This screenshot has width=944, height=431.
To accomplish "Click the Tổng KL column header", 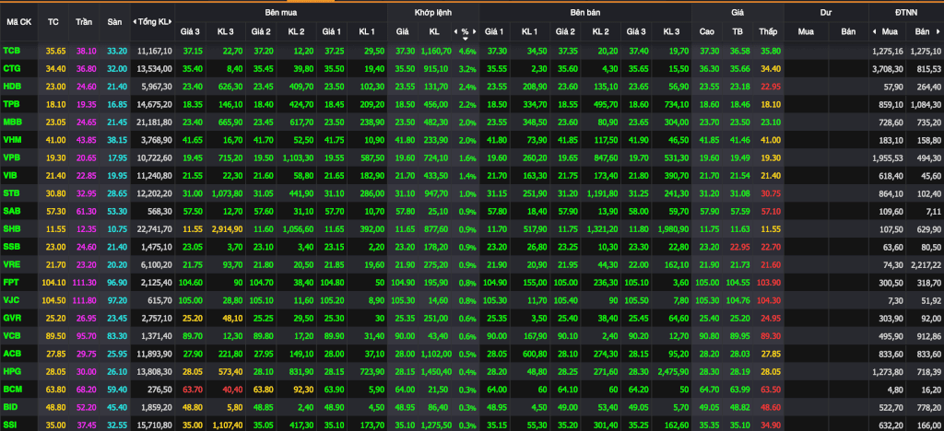I will click(153, 21).
